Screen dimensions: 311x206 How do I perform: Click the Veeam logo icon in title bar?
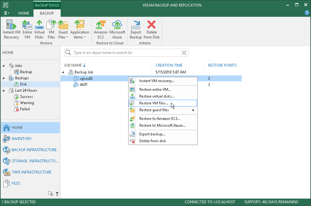[6, 5]
